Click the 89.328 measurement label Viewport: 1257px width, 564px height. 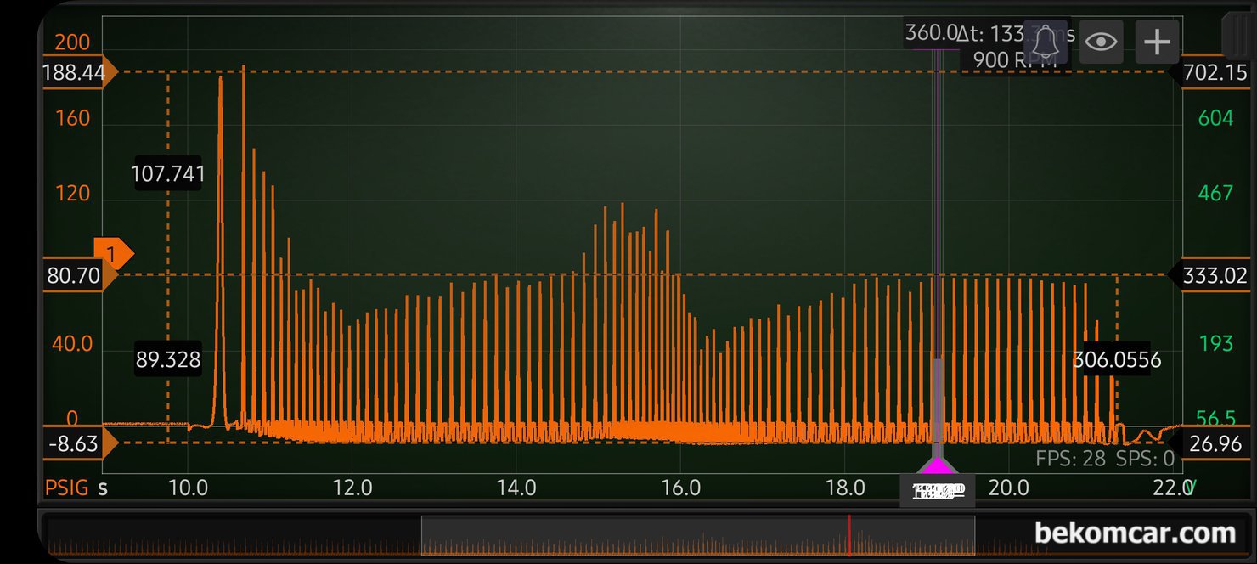(168, 359)
